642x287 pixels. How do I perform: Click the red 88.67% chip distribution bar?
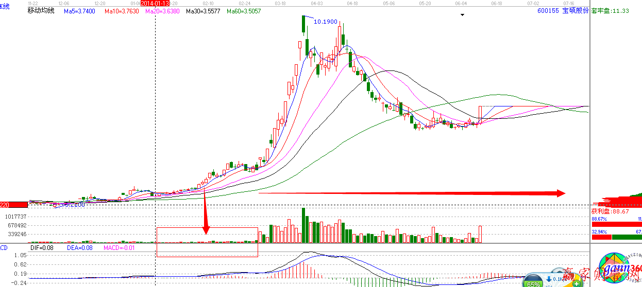615,224
